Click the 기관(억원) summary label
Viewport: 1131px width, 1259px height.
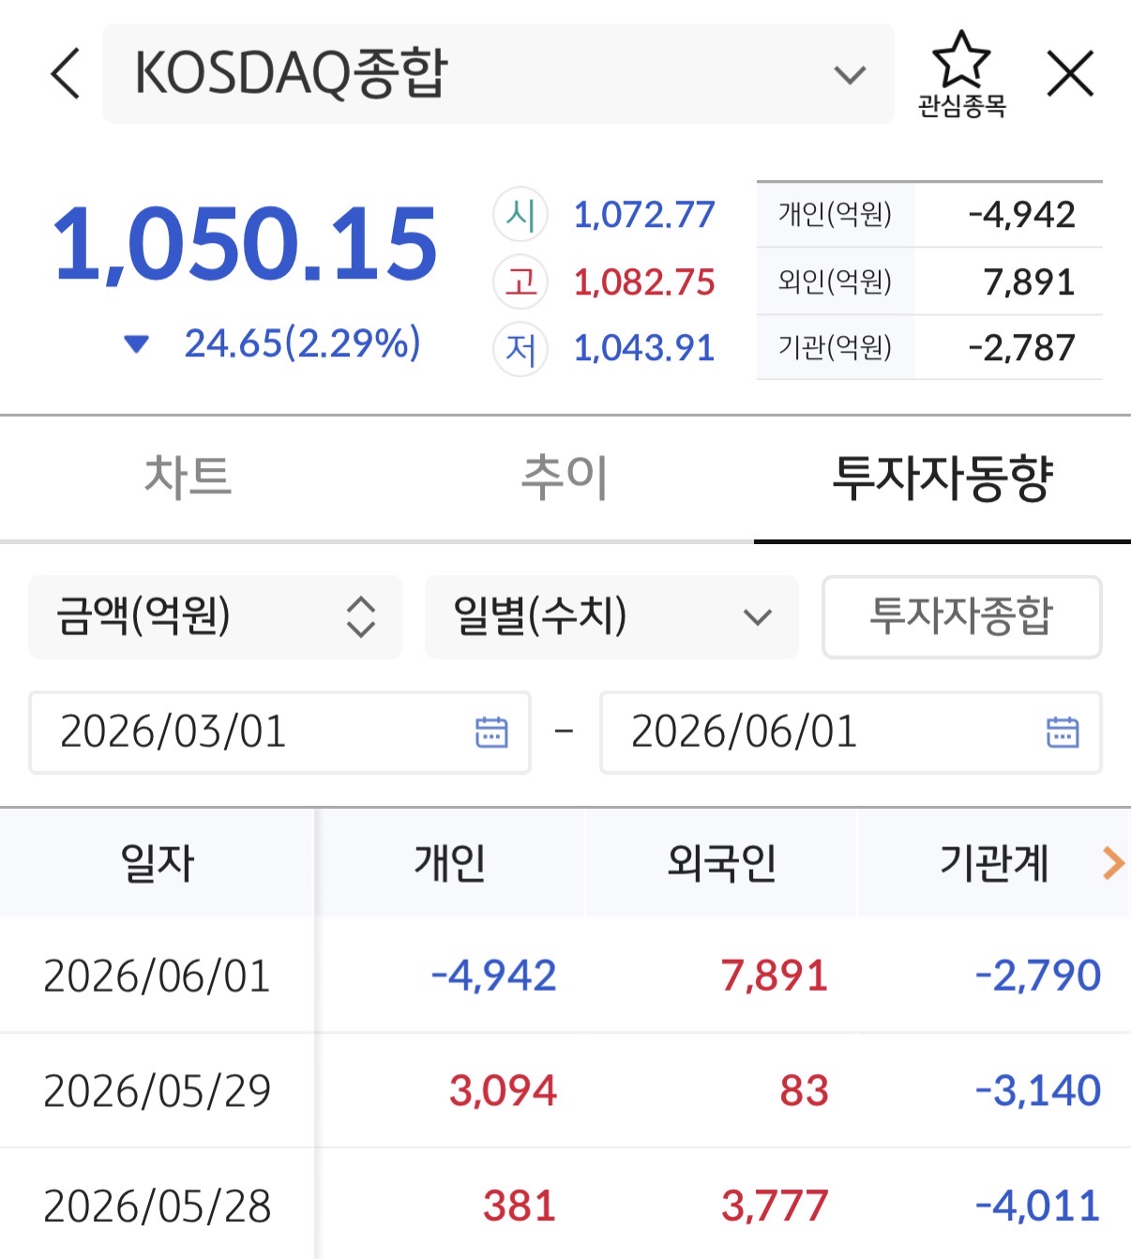[835, 348]
